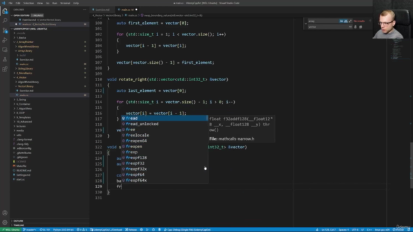Select freopen suggestion
Viewport: 413px width, 232px height.
(165, 146)
